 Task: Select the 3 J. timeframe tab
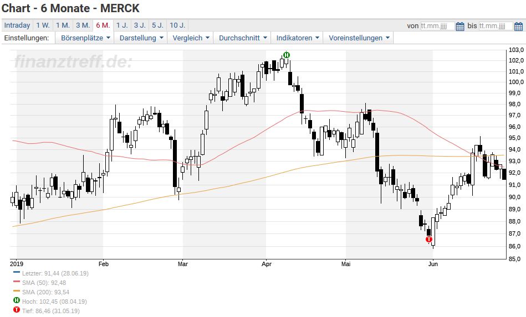point(140,25)
